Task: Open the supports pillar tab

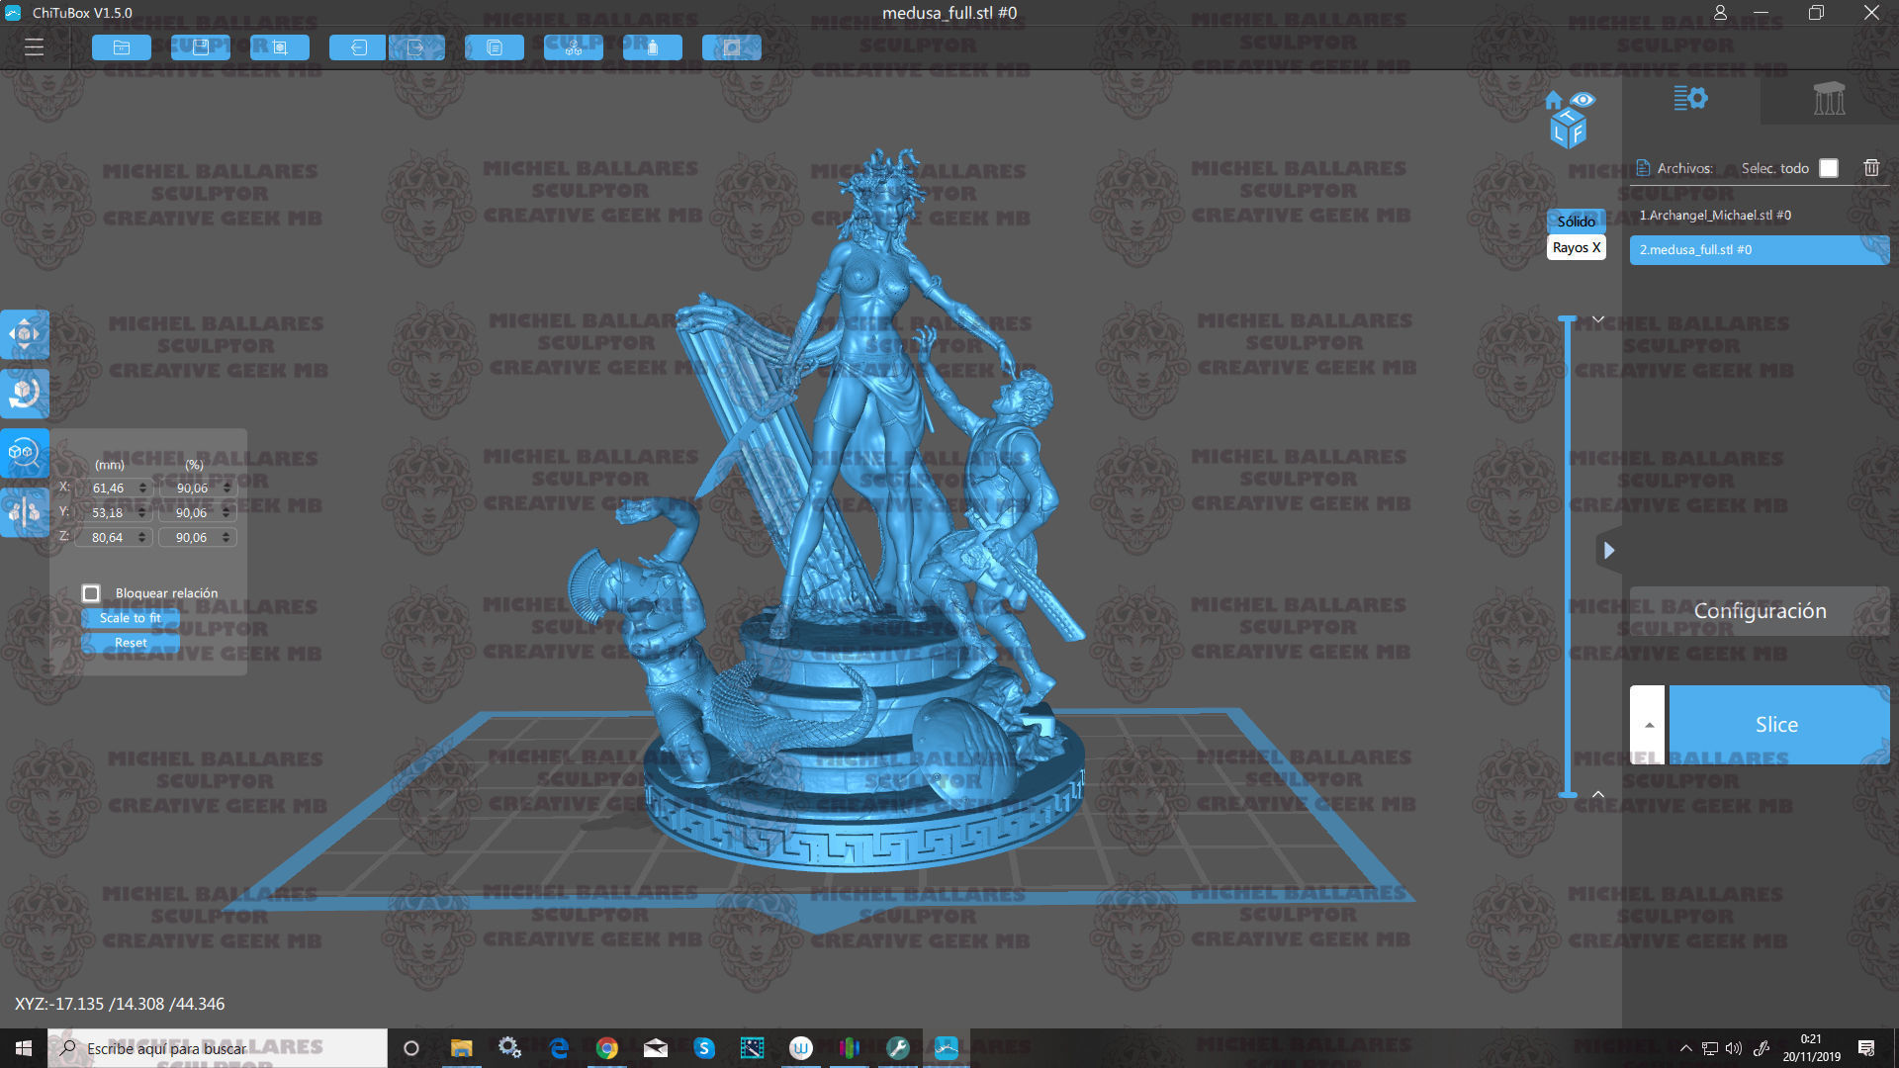Action: 1829,99
